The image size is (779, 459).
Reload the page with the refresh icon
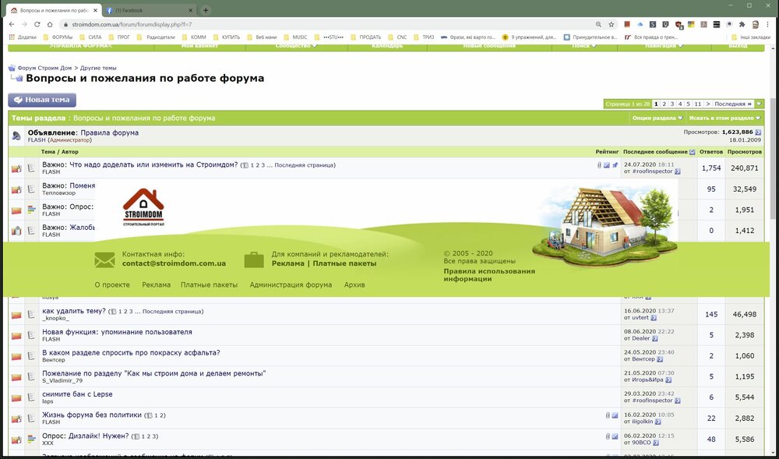pos(37,24)
